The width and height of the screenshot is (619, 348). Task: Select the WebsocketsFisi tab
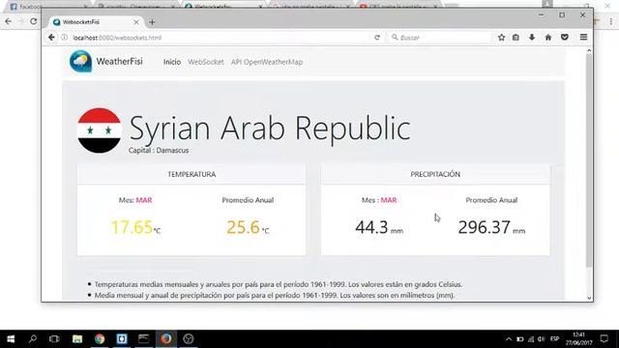pos(96,22)
